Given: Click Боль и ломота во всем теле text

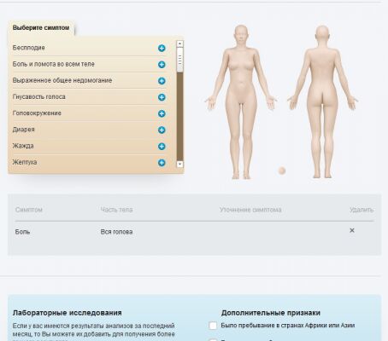Looking at the screenshot, I should click(x=54, y=64).
